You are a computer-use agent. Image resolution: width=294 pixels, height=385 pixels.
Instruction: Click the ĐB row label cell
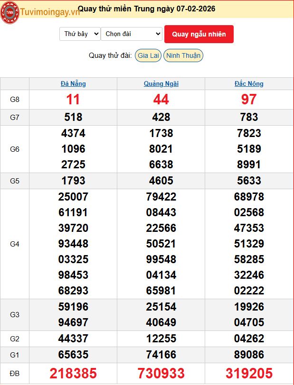click(x=15, y=374)
